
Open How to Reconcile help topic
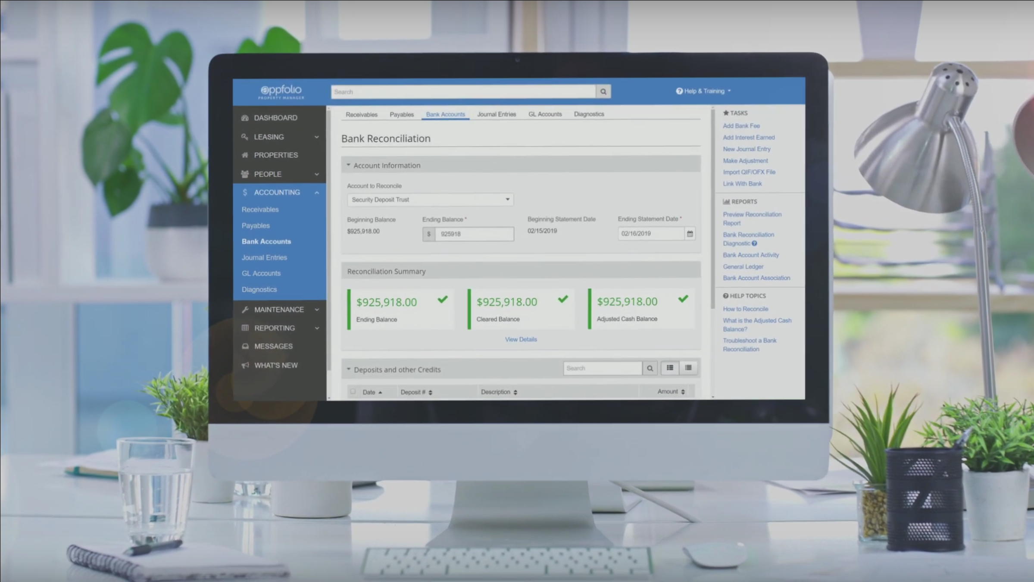[745, 309]
